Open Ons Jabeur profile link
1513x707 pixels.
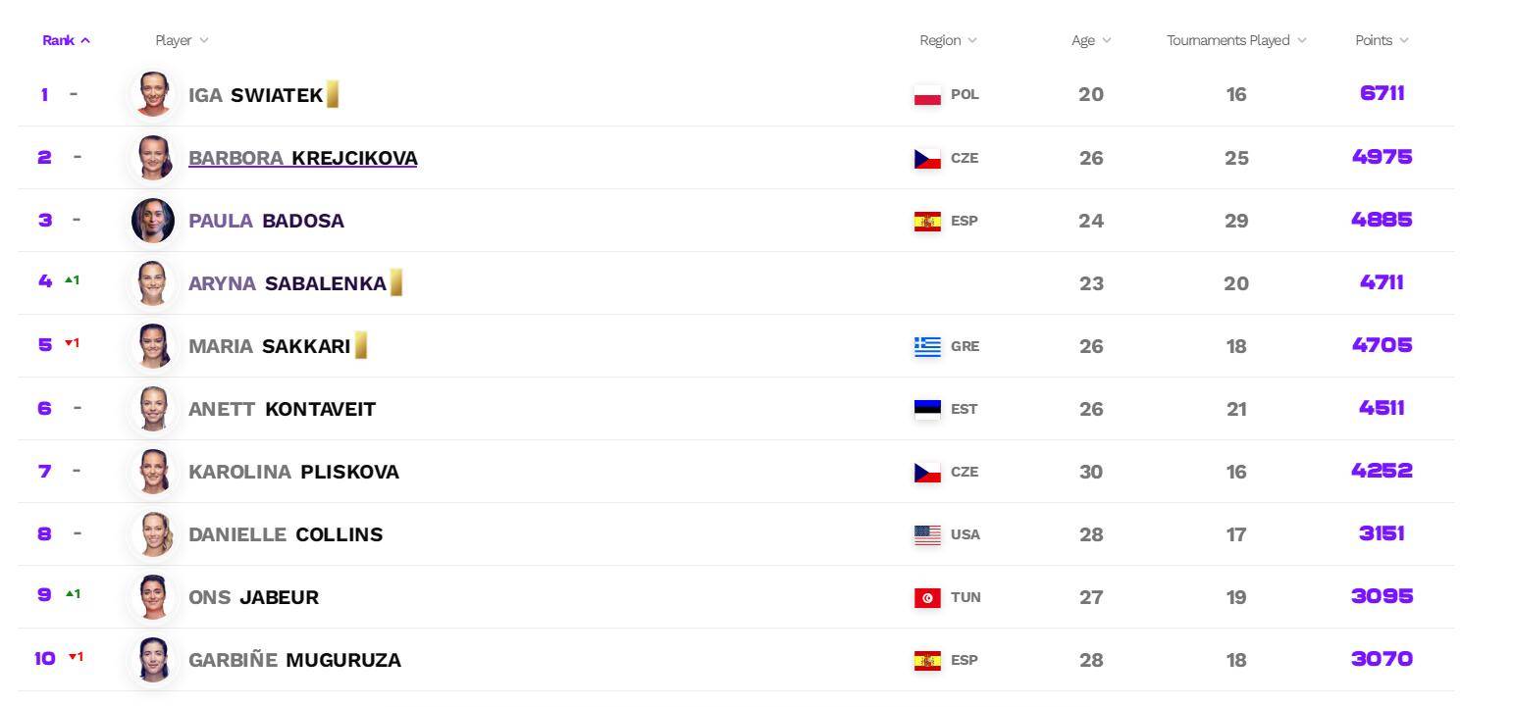(x=253, y=597)
